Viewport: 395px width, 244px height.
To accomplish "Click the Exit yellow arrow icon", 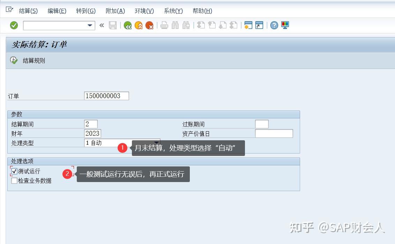I will (x=138, y=25).
